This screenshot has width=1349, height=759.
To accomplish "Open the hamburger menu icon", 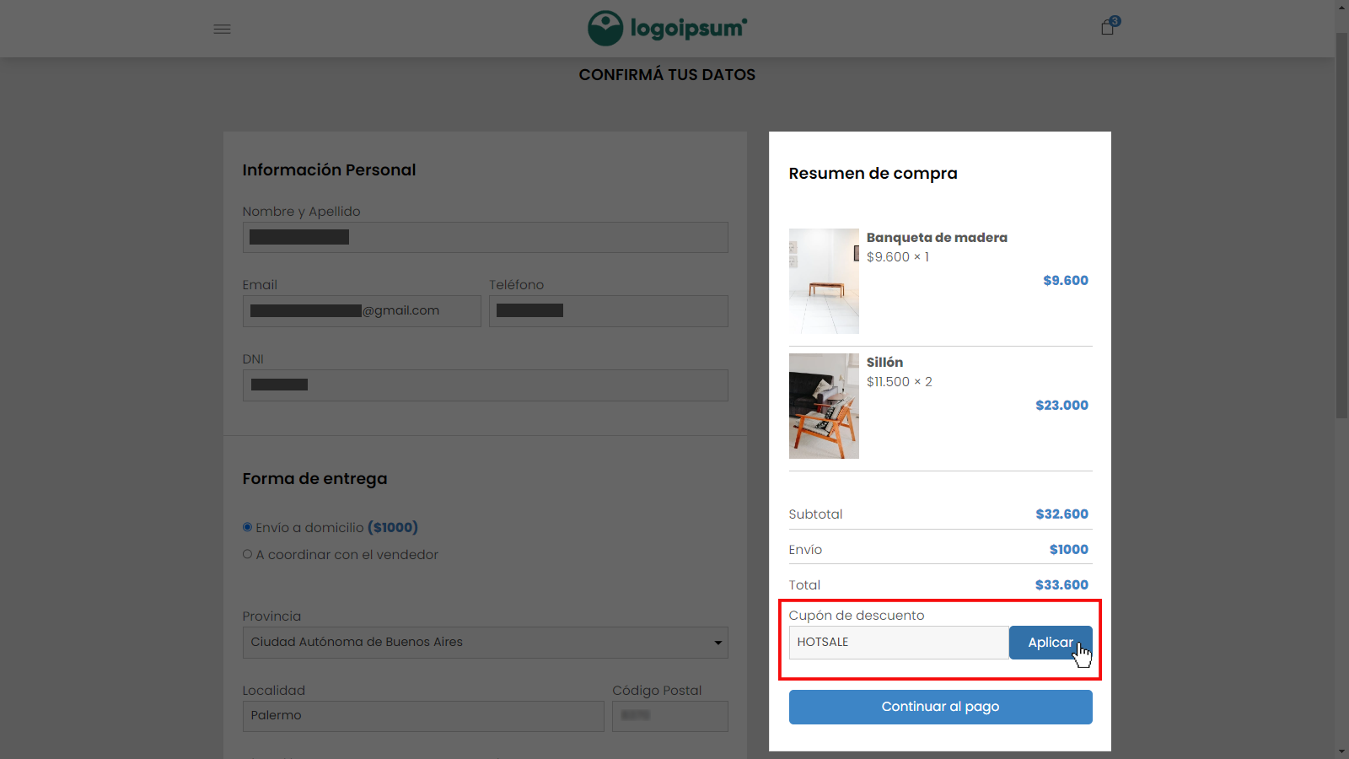I will 222,29.
